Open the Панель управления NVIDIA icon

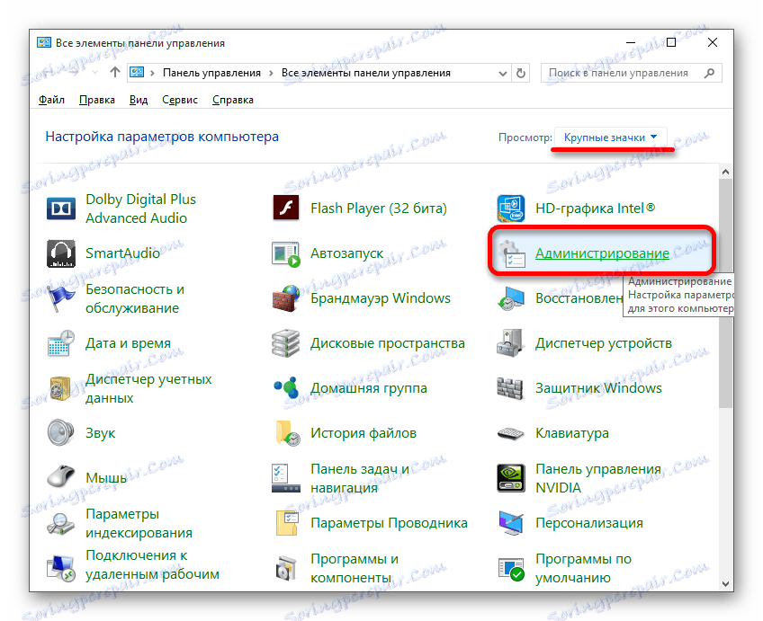[x=511, y=478]
